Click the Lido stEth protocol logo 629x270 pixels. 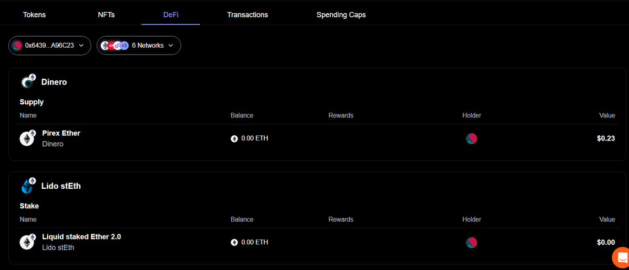pyautogui.click(x=27, y=185)
